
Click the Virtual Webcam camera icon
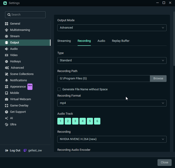[7, 99]
